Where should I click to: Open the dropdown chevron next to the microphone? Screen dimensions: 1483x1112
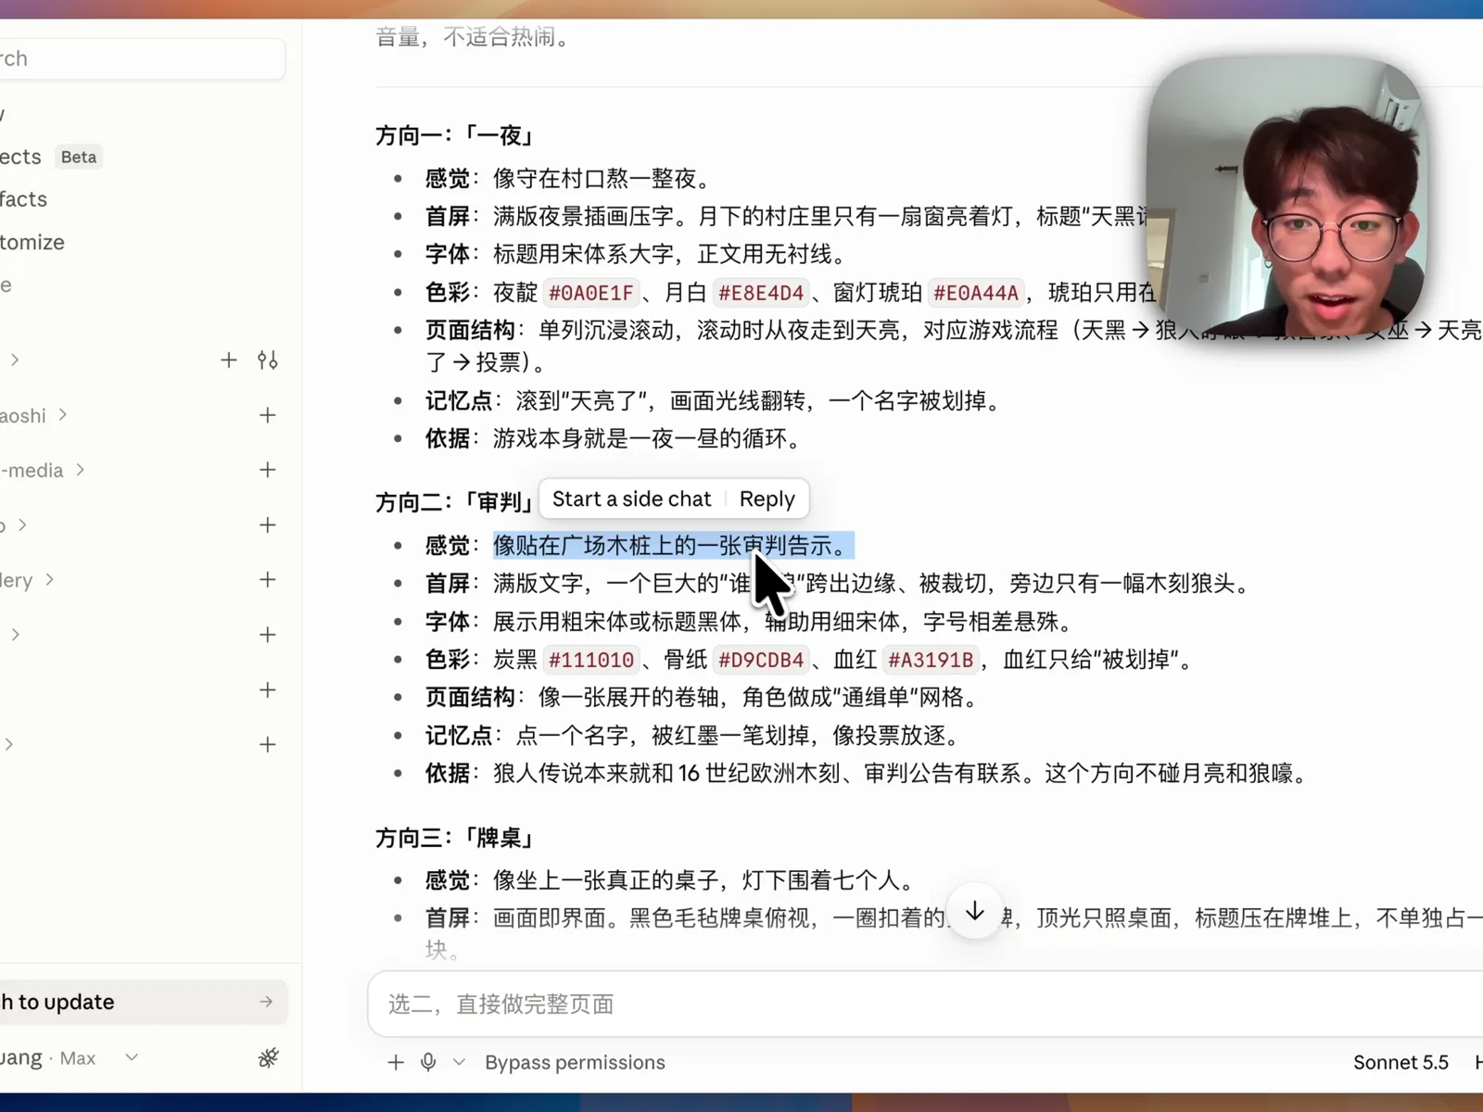[x=459, y=1062]
